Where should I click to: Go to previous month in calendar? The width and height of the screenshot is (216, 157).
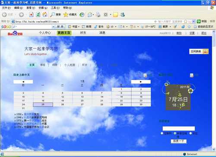pyautogui.click(x=23, y=82)
